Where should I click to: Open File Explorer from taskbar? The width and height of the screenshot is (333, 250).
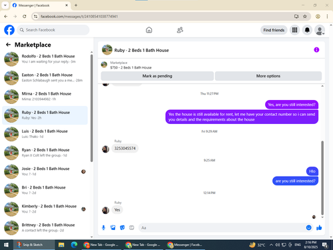[61, 245]
